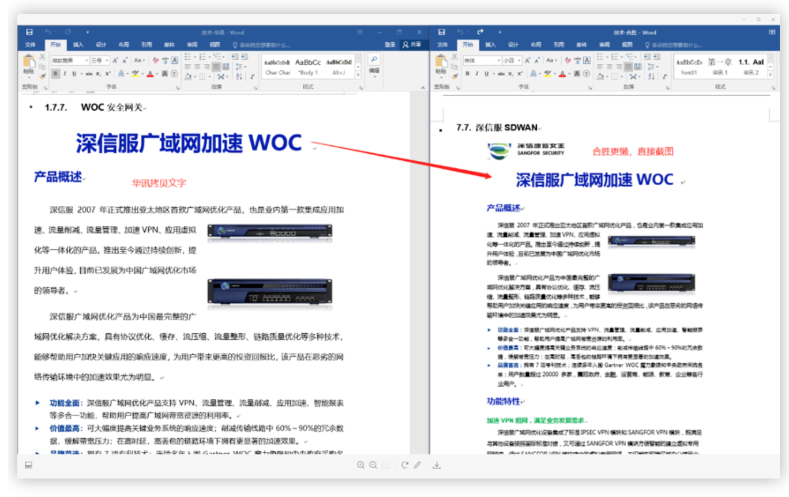Open font name dropdown in right Word window

[499, 61]
